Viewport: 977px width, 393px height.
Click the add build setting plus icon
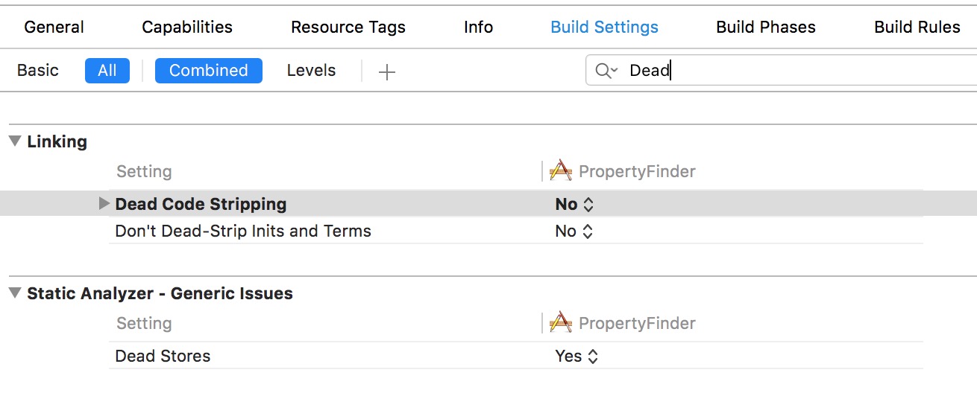(x=386, y=71)
